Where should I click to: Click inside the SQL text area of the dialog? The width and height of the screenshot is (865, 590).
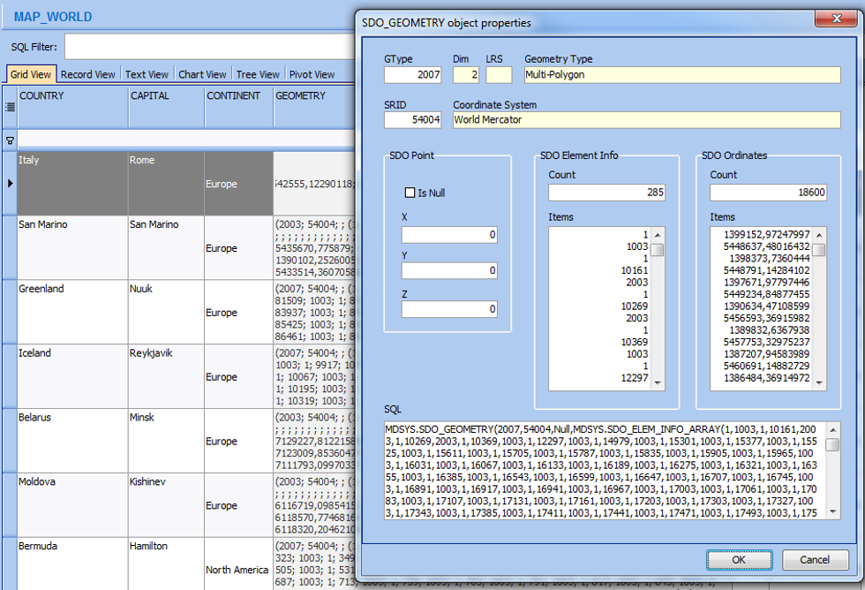coord(609,468)
